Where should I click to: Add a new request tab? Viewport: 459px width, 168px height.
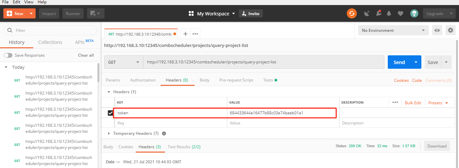click(x=185, y=34)
